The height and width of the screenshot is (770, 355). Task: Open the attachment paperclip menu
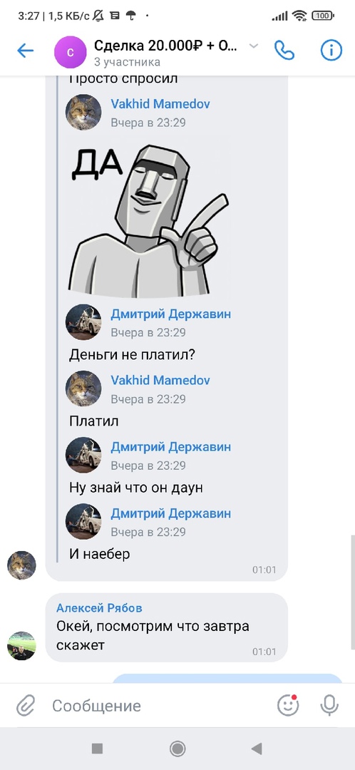(24, 706)
